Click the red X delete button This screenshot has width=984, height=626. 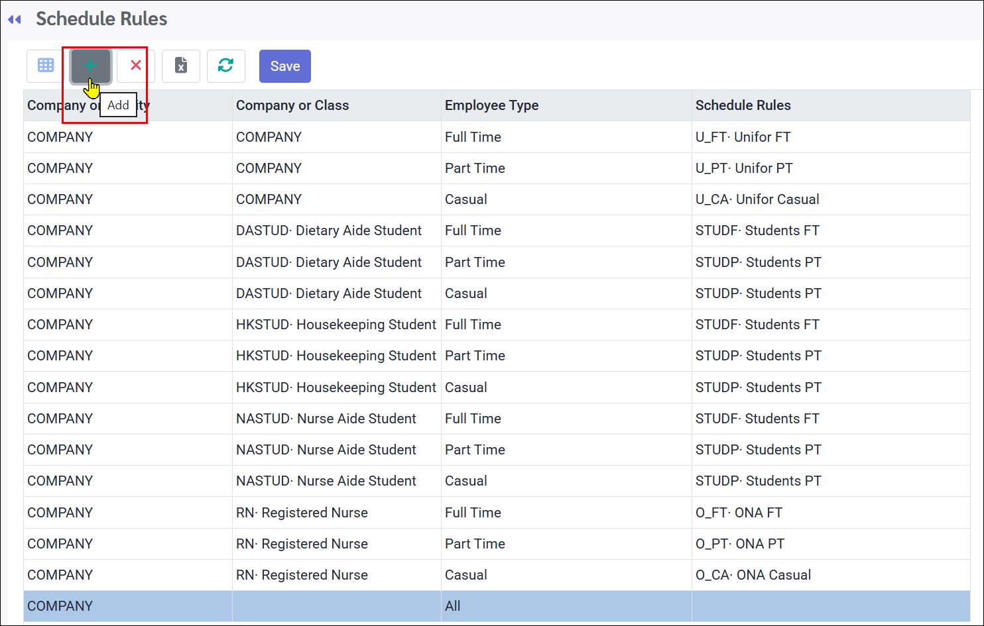(136, 66)
